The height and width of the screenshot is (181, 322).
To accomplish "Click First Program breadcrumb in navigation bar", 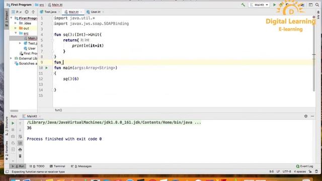I will 19,5.
